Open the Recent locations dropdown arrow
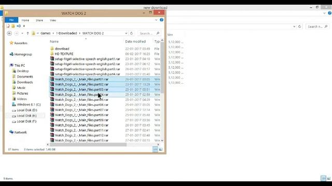Screen dimensions: 332x186 22,33
